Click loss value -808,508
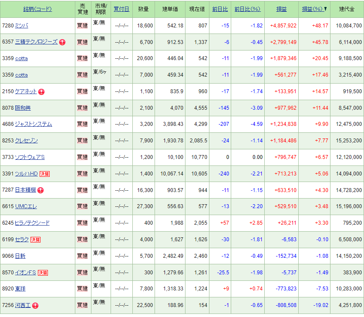Screen dimensions: 364x317 [286, 305]
